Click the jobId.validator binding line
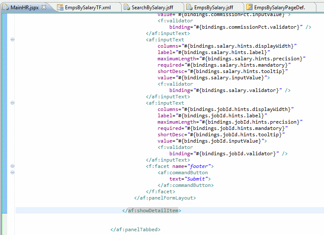This screenshot has width=324, height=235. click(x=229, y=154)
